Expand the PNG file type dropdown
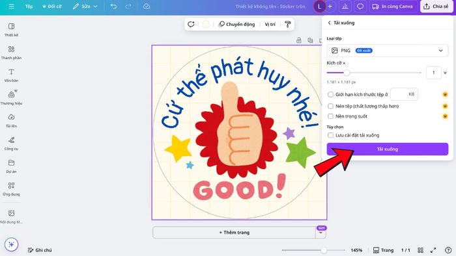This screenshot has height=256, width=456. click(388, 51)
